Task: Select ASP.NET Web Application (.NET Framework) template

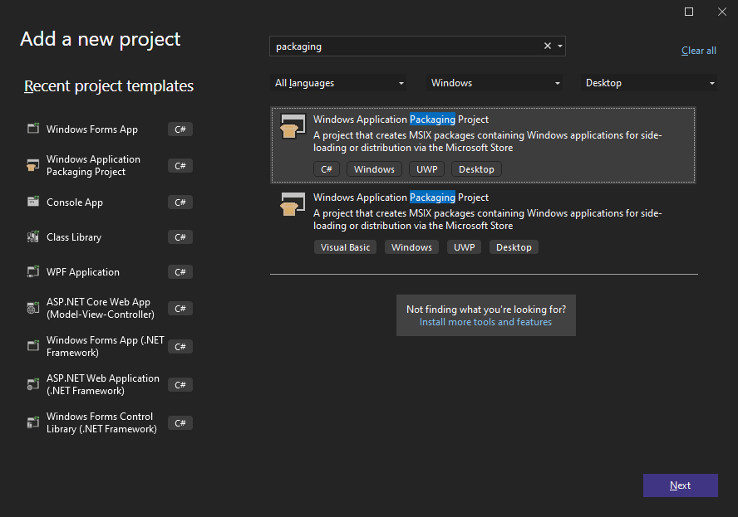Action: (x=109, y=384)
